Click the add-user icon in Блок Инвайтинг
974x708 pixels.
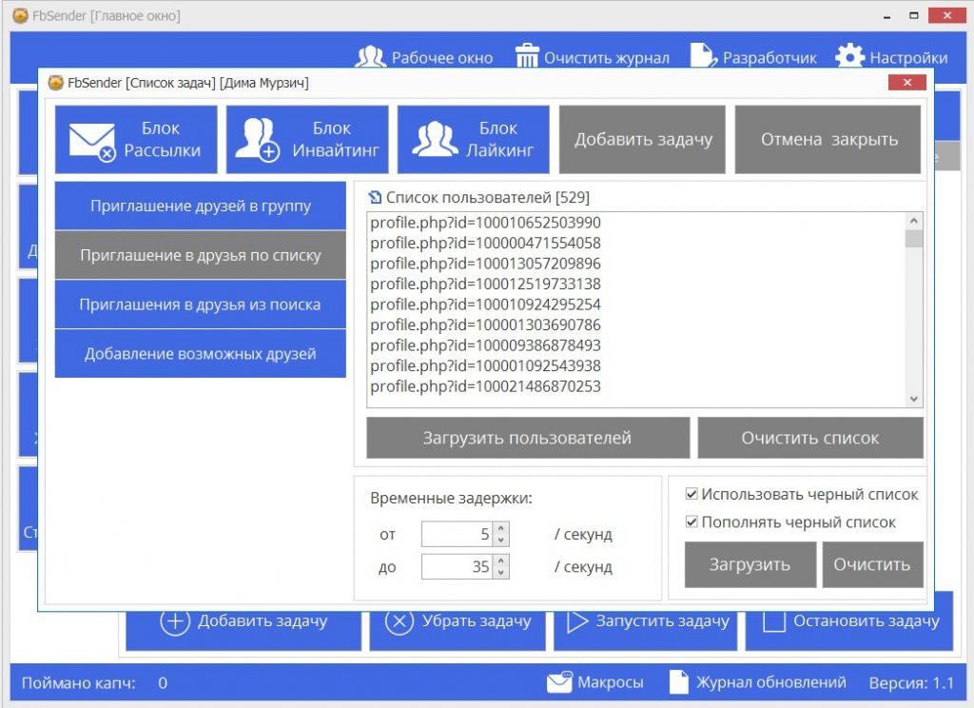click(257, 140)
